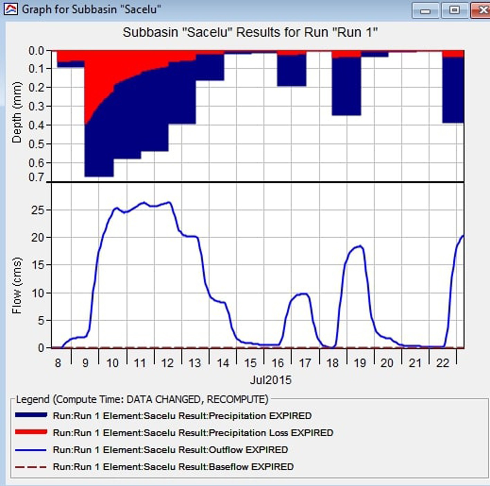Select the Outflow legend entry

[x=151, y=450]
